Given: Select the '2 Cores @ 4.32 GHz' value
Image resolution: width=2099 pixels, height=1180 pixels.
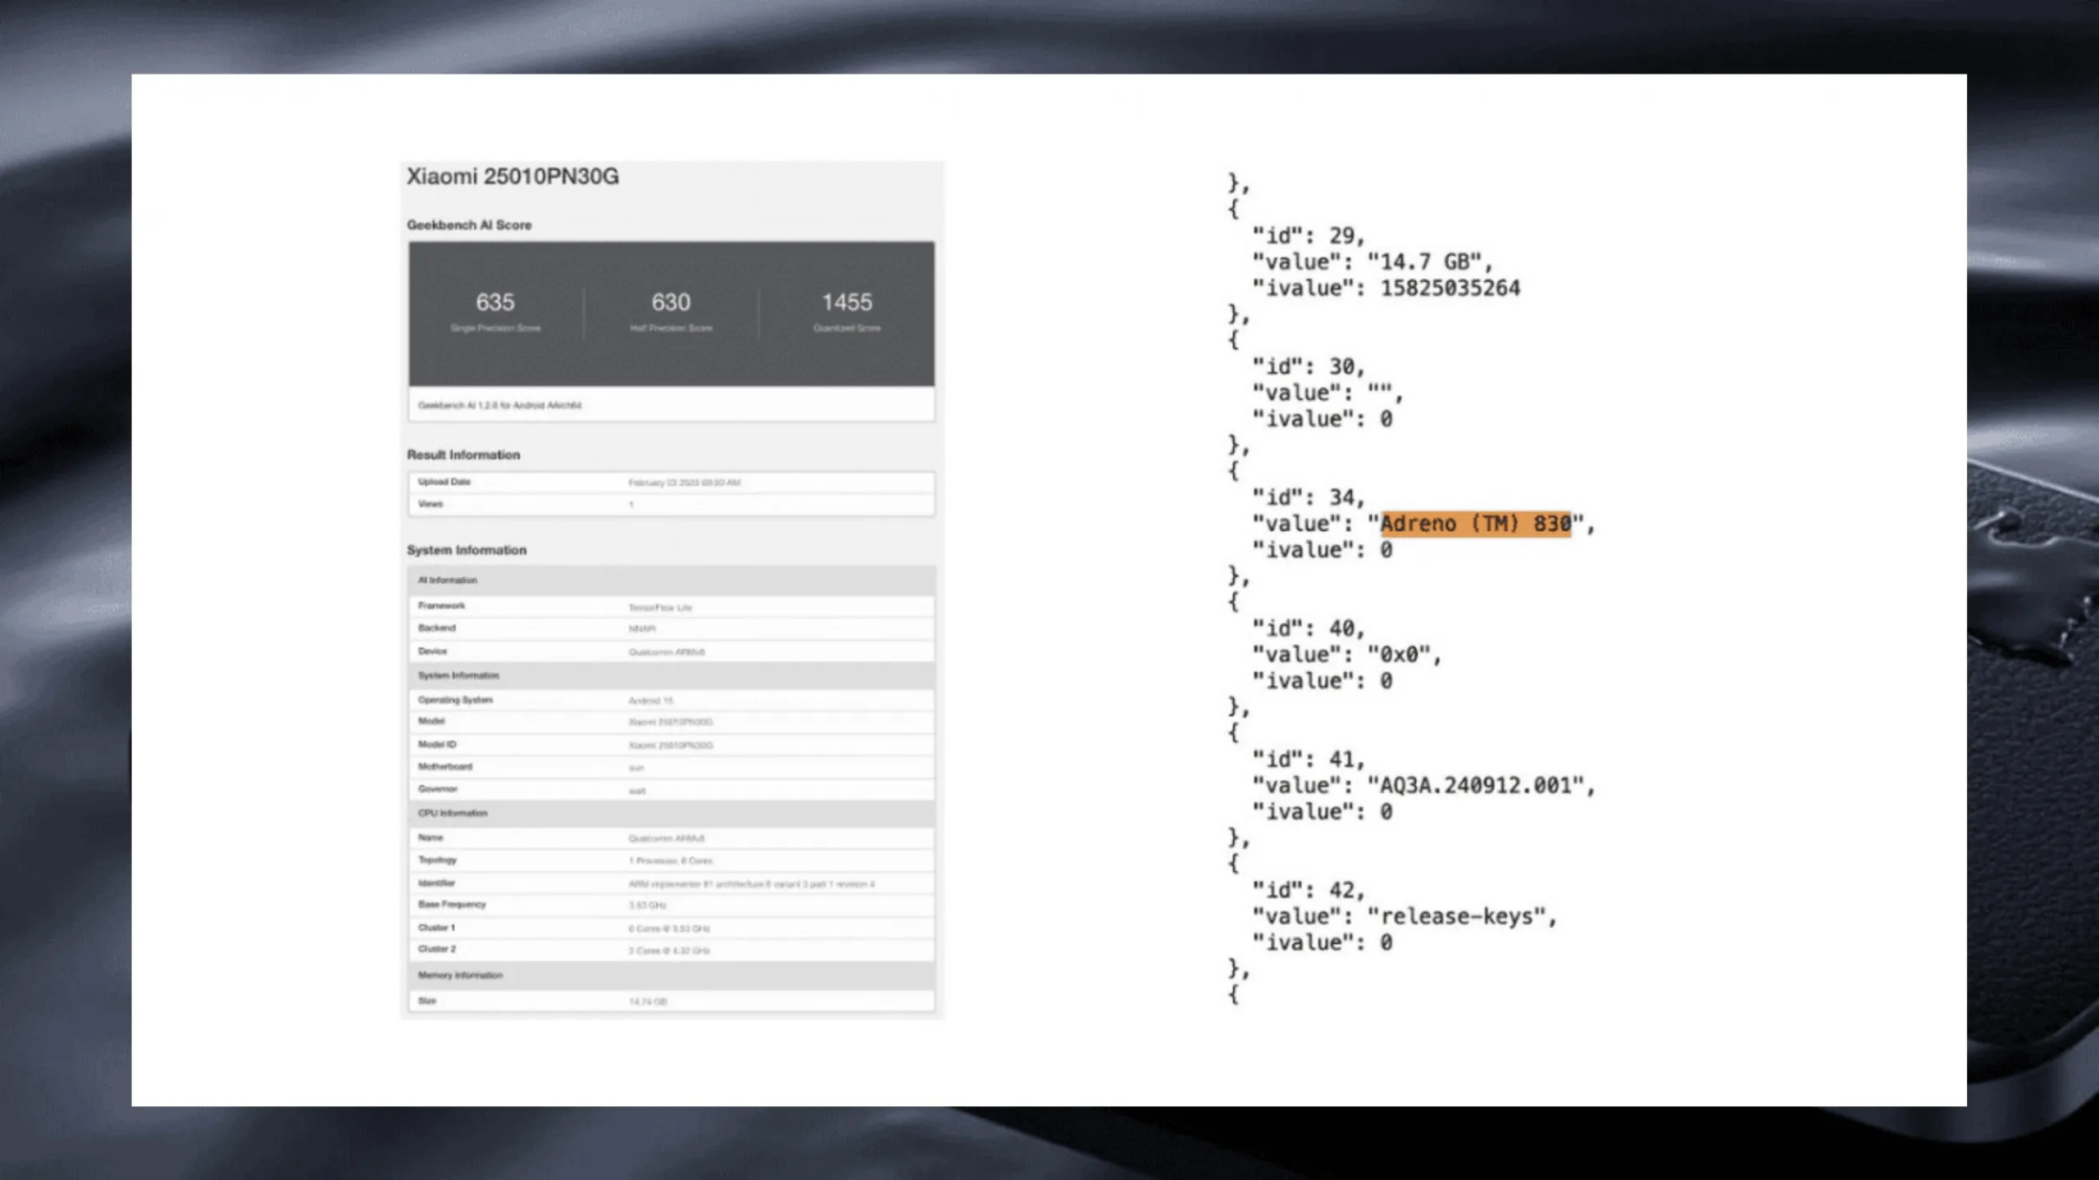Looking at the screenshot, I should (x=669, y=951).
